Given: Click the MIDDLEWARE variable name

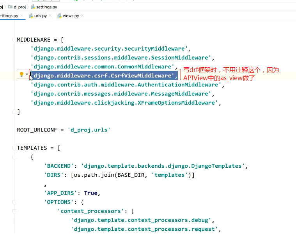Looking at the screenshot, I should click(x=34, y=40).
